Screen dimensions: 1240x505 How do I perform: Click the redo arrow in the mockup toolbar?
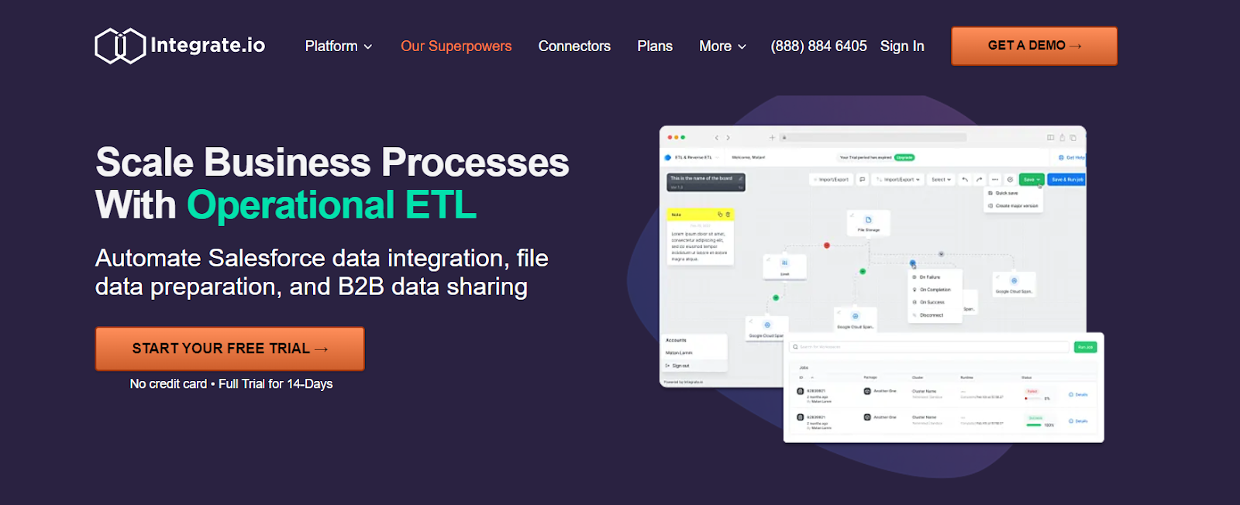point(980,180)
